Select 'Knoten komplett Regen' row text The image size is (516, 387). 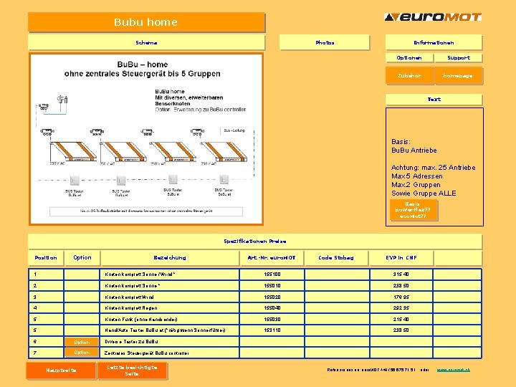(x=131, y=308)
